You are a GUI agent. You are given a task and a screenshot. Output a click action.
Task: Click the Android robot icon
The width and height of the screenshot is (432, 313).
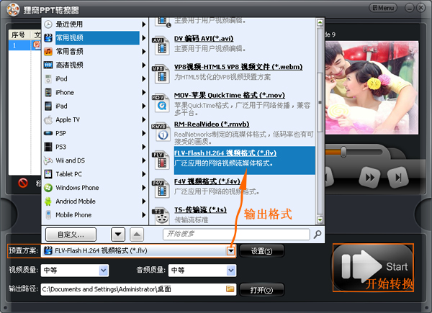tap(48, 201)
